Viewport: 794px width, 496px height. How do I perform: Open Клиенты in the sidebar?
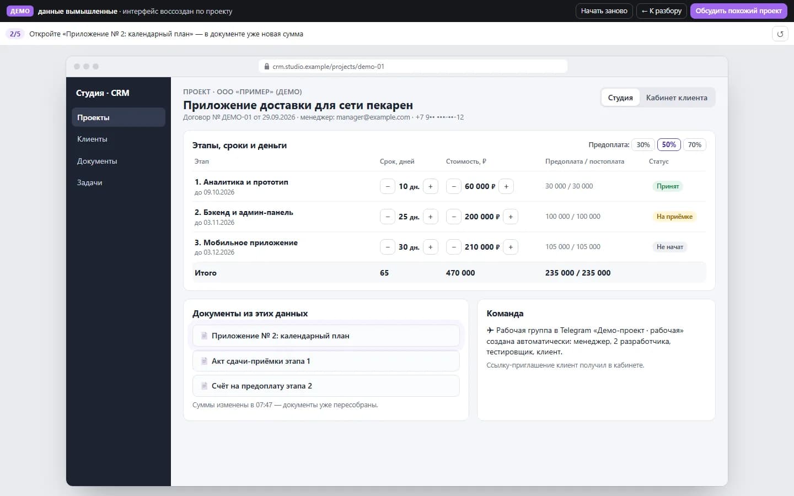[119, 139]
